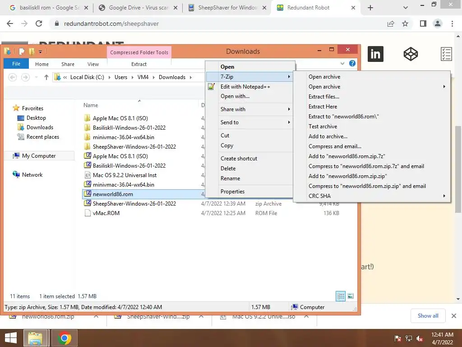The height and width of the screenshot is (347, 462).
Task: Click Chrome address bar URL field
Action: click(218, 23)
